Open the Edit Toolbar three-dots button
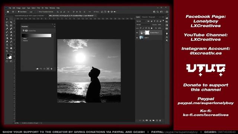The image size is (238, 134). [x=11, y=51]
